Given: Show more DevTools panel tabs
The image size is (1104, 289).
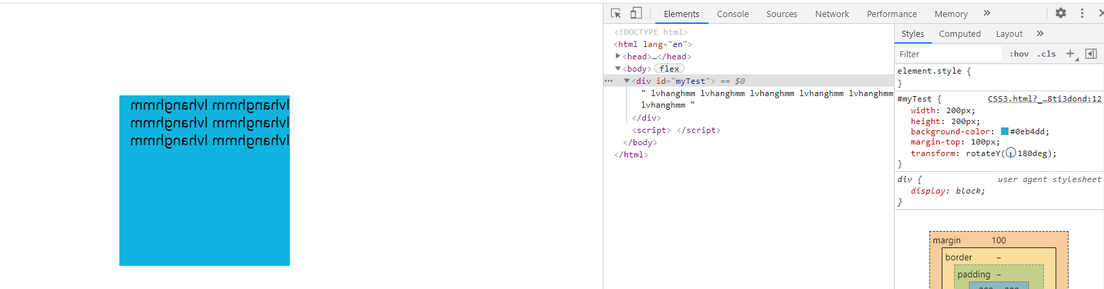Looking at the screenshot, I should click(x=987, y=13).
